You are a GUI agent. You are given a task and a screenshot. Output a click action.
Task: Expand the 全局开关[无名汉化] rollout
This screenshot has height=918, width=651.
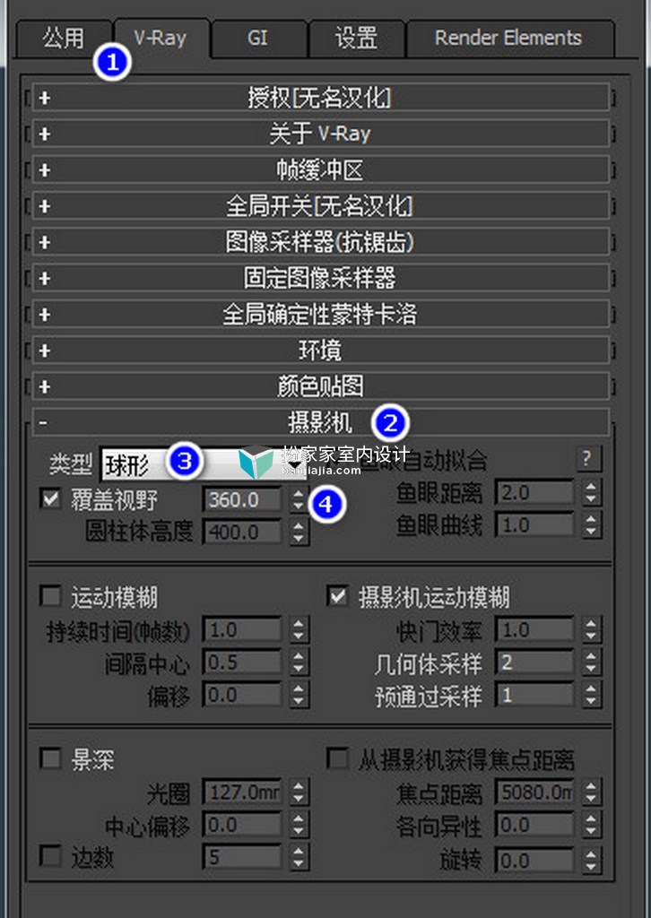coord(320,206)
